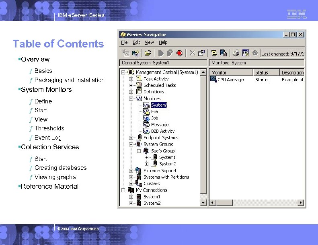Click the Message monitor icon
The height and width of the screenshot is (245, 318).
146,124
